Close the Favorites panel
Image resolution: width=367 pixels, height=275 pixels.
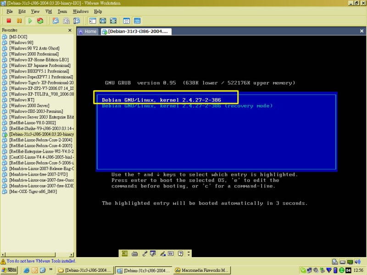pos(70,30)
